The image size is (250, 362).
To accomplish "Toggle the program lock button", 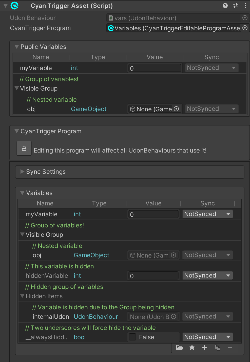I will coord(24,148).
